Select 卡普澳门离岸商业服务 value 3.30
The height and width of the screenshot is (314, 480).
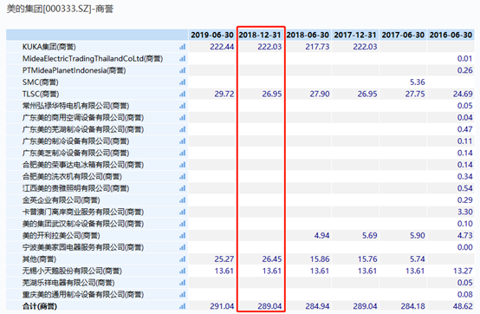[x=465, y=212]
